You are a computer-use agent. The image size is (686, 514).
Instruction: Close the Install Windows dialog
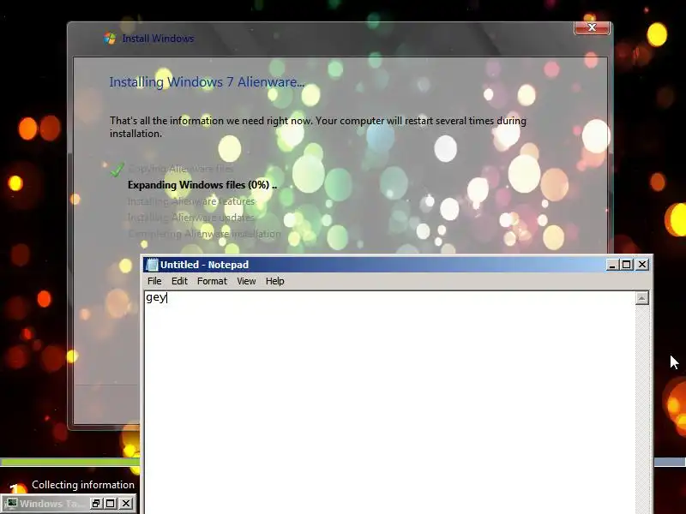(x=592, y=27)
